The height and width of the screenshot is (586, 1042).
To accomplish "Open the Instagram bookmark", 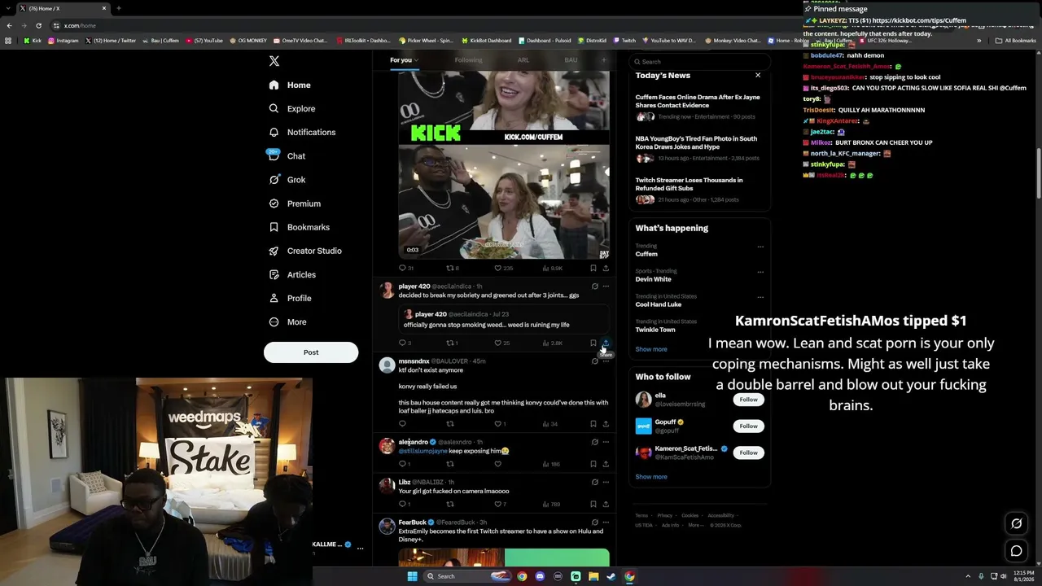I will click(x=63, y=41).
